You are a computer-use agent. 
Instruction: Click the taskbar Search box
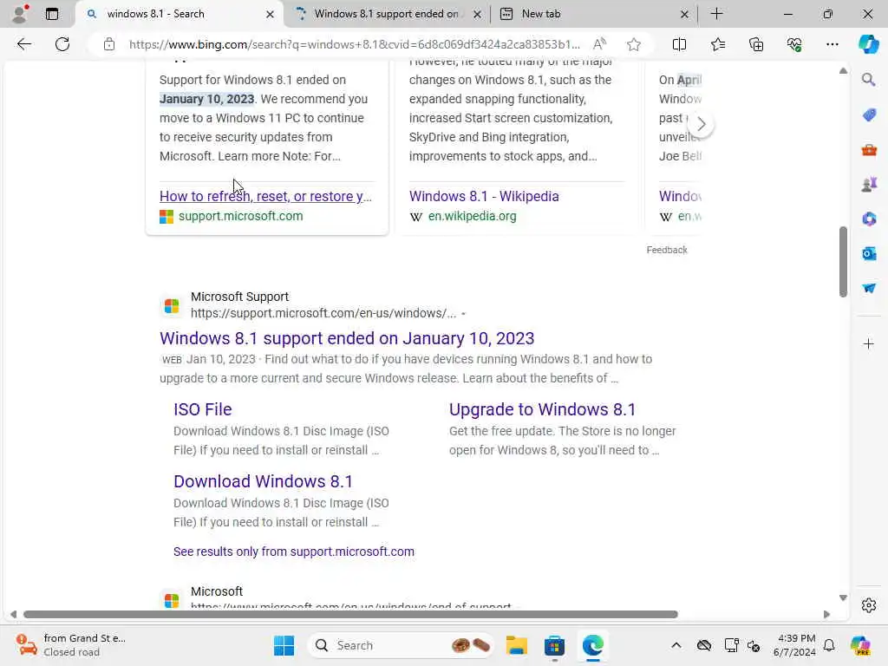(x=400, y=645)
